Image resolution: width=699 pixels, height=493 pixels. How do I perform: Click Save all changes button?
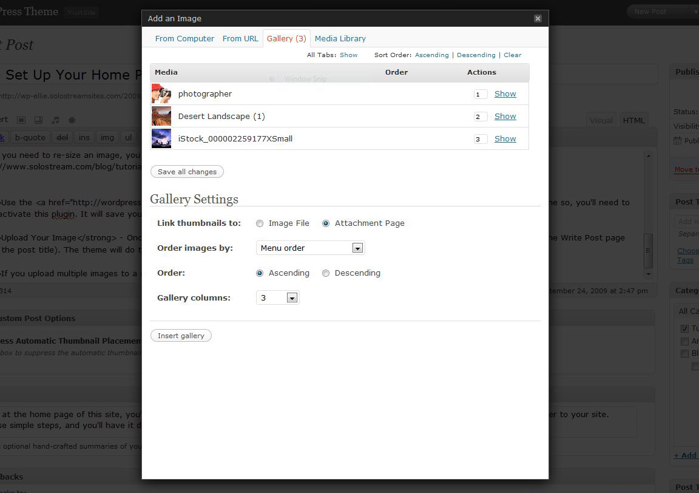click(x=187, y=172)
